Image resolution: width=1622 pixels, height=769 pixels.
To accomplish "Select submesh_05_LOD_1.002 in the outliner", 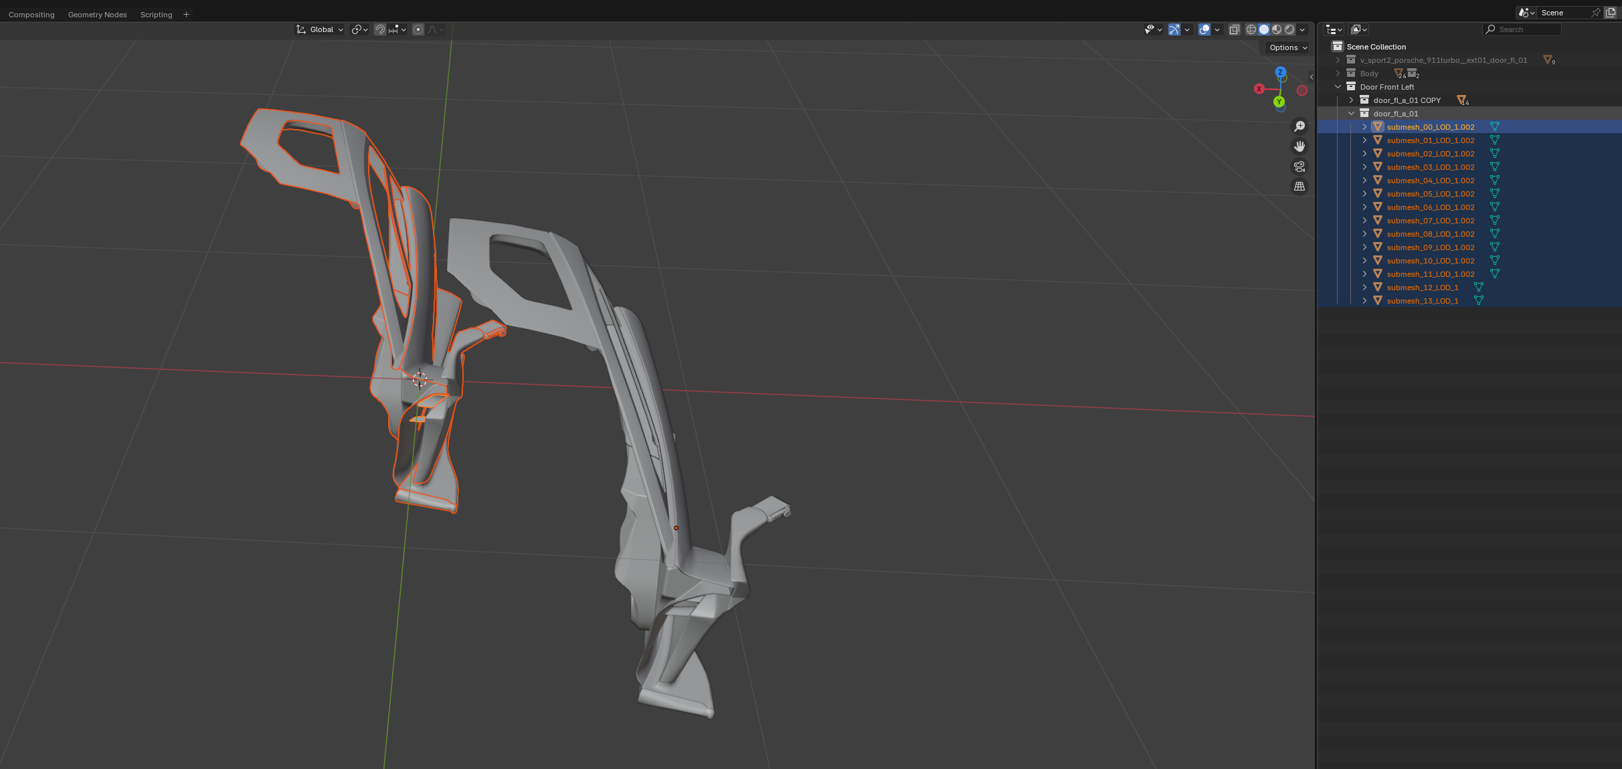I will point(1431,194).
